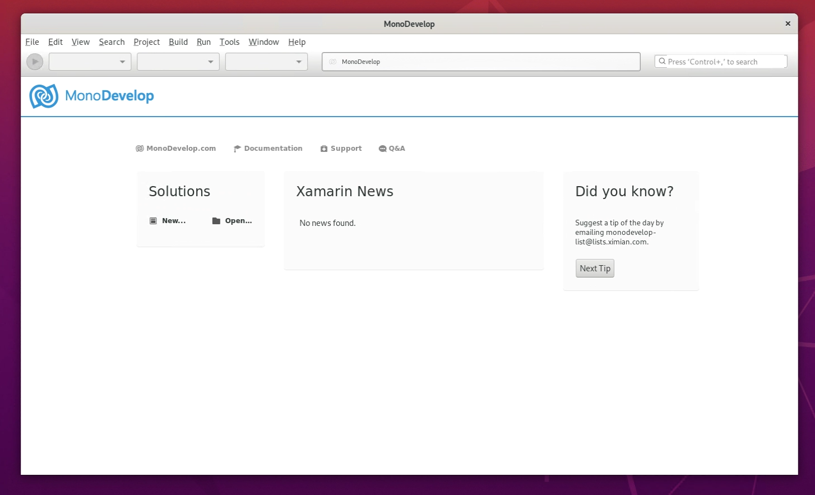Image resolution: width=815 pixels, height=495 pixels.
Task: Choose Open... to load a solution
Action: coord(239,221)
